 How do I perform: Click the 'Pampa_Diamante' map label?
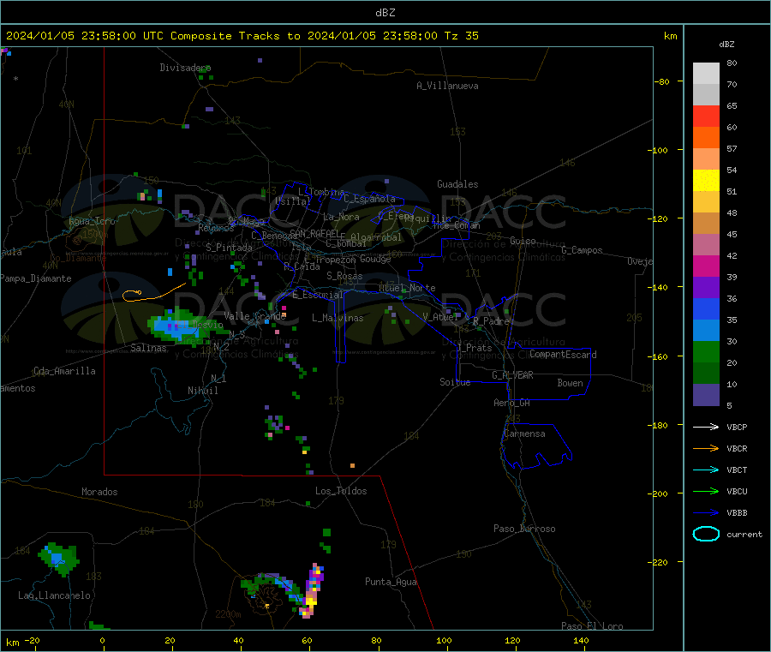point(36,278)
